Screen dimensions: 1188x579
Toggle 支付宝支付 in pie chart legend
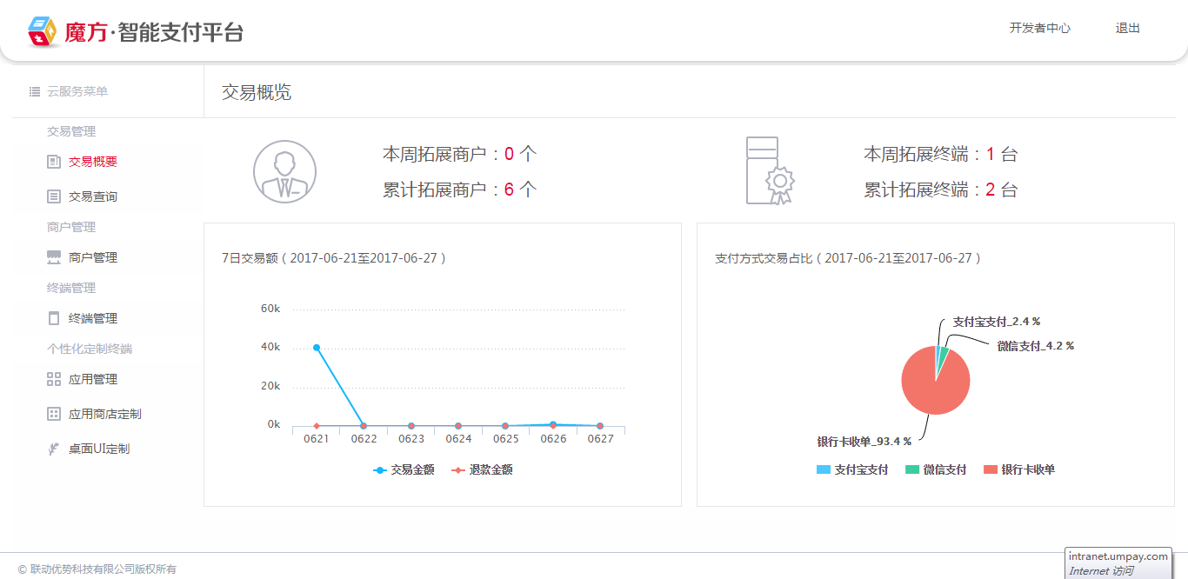852,469
